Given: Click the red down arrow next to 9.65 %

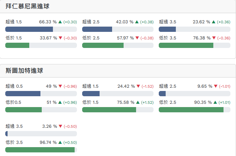Looking at the screenshot, I should pyautogui.click(x=215, y=86).
